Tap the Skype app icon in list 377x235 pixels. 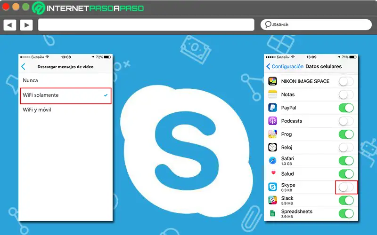pyautogui.click(x=272, y=187)
